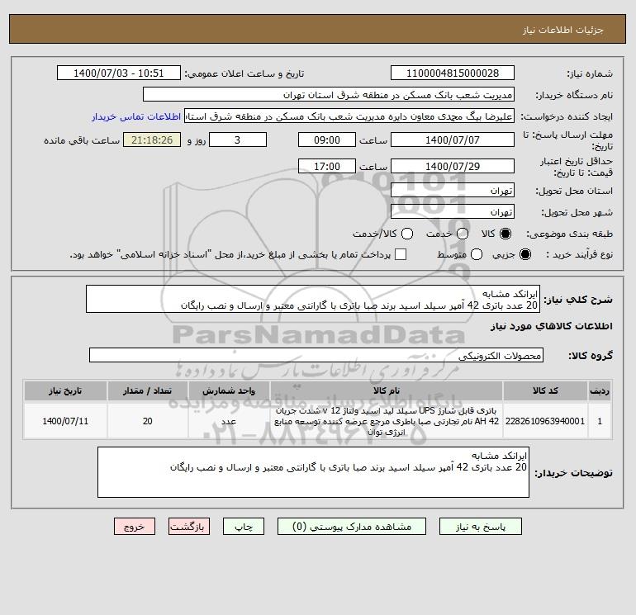
Task: Click the deadline time field 09:00
Action: coord(327,140)
